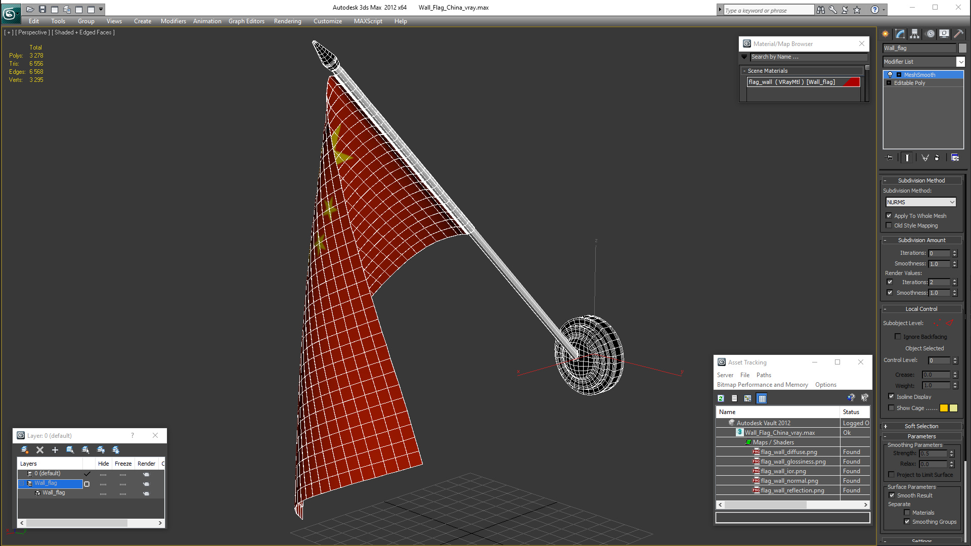
Task: Click Shaded + Edged Faces viewport label
Action: point(84,32)
